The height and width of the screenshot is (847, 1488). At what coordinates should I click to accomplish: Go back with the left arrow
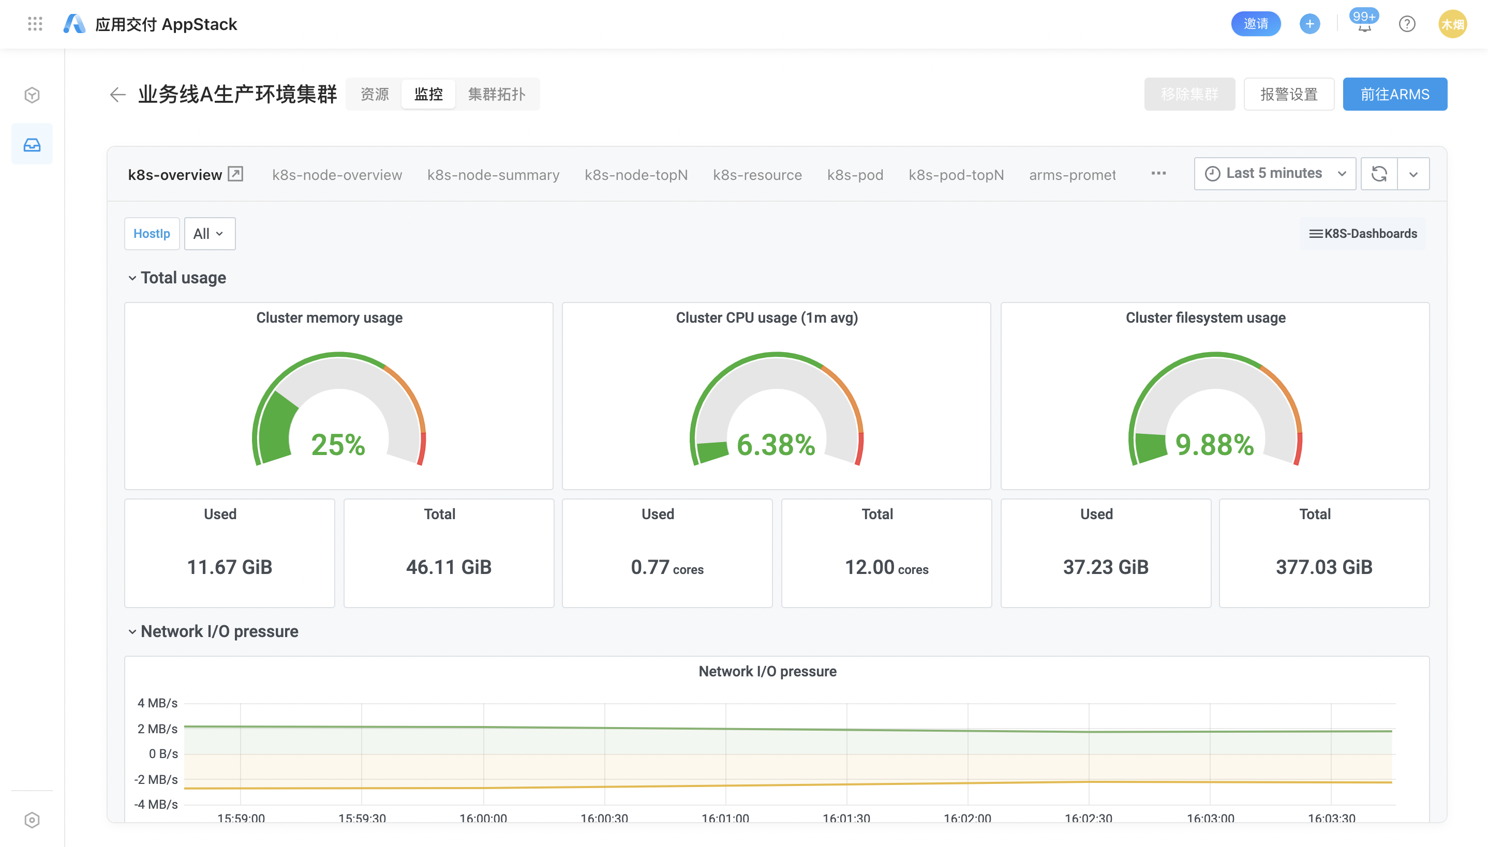[x=117, y=94]
